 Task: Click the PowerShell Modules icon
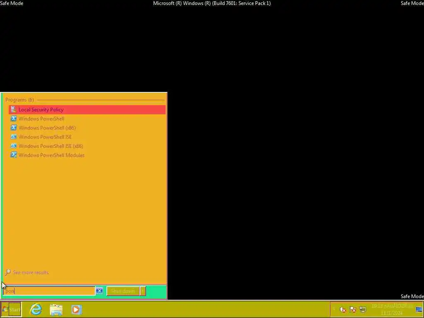point(14,155)
